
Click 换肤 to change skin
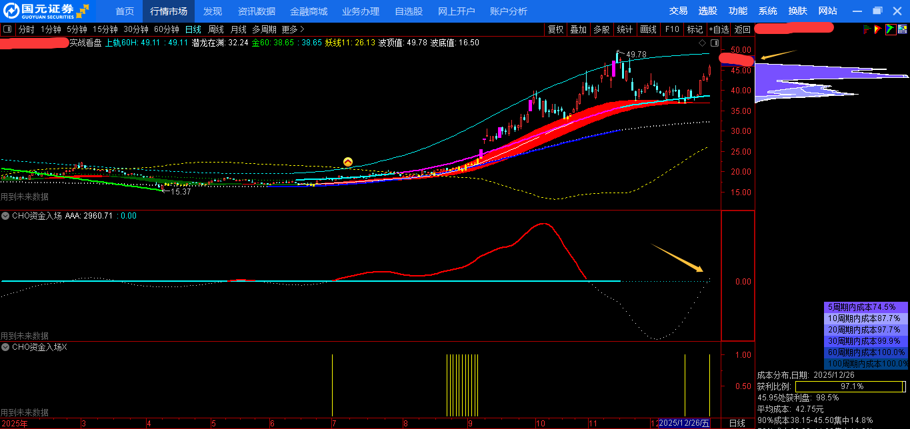(x=798, y=11)
